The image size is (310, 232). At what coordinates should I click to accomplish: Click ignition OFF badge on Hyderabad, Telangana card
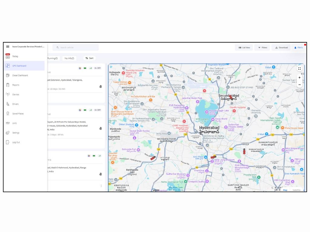(x=97, y=68)
